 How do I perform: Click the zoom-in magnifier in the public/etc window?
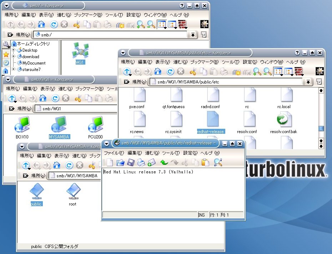click(257, 72)
